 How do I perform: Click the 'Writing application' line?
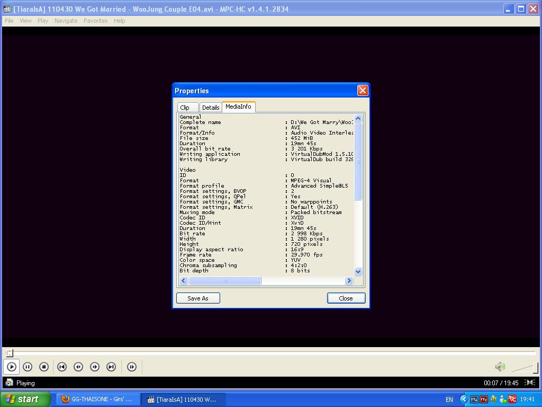click(x=266, y=154)
